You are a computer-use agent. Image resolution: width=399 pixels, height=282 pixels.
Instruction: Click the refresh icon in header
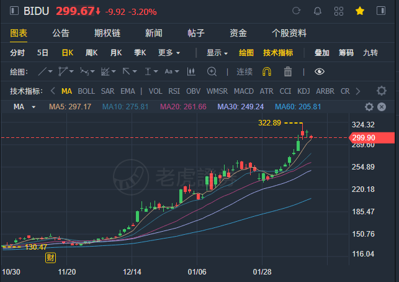[x=296, y=11]
